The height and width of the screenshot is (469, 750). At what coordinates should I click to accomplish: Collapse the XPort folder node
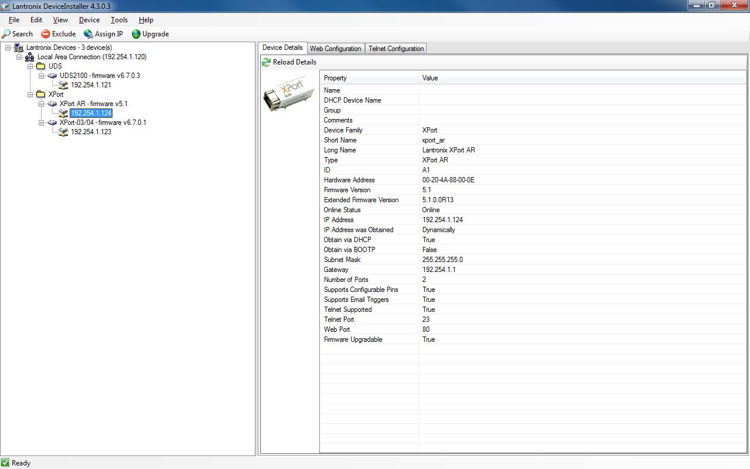point(30,94)
